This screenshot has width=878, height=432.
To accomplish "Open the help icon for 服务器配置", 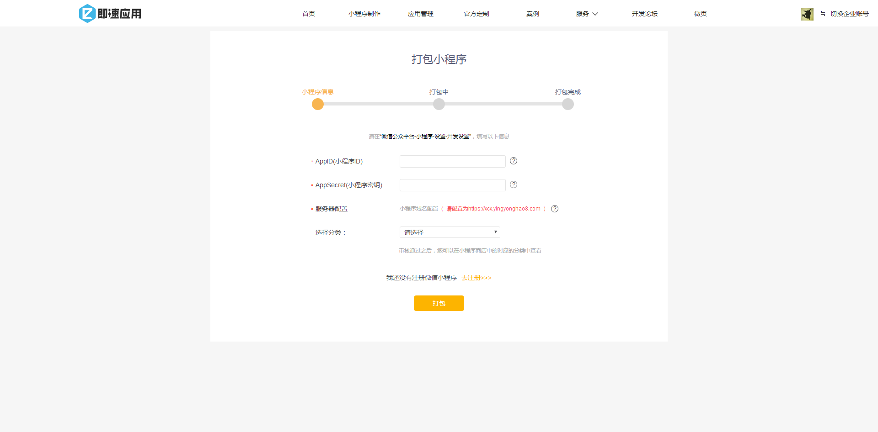I will coord(554,209).
